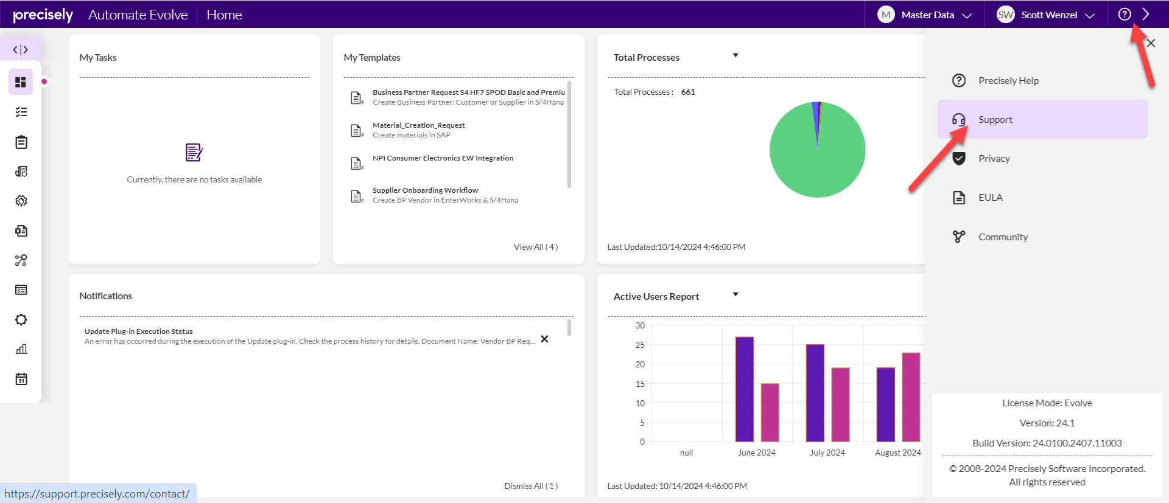
Task: Click the chevron arrow next to the help icon
Action: (1146, 15)
